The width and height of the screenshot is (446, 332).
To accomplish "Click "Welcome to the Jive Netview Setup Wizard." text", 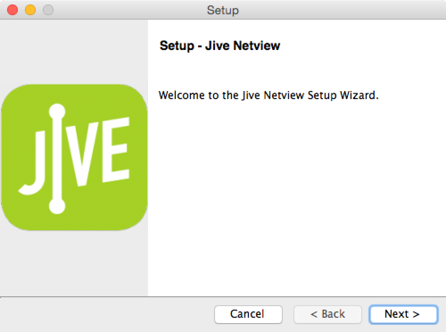I will pos(268,95).
